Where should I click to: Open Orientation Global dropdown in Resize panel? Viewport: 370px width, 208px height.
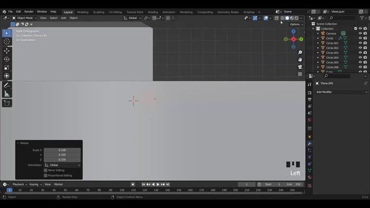[62, 165]
